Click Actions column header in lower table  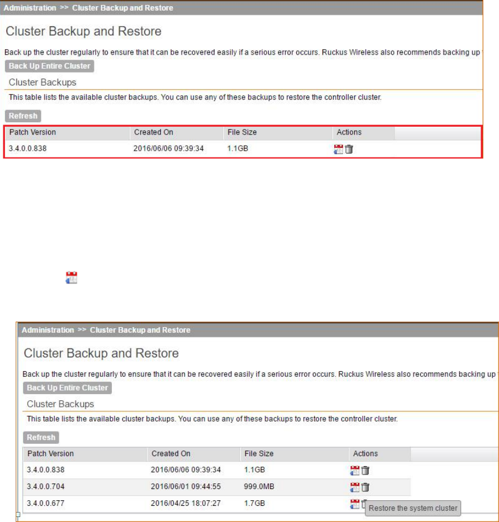point(365,453)
